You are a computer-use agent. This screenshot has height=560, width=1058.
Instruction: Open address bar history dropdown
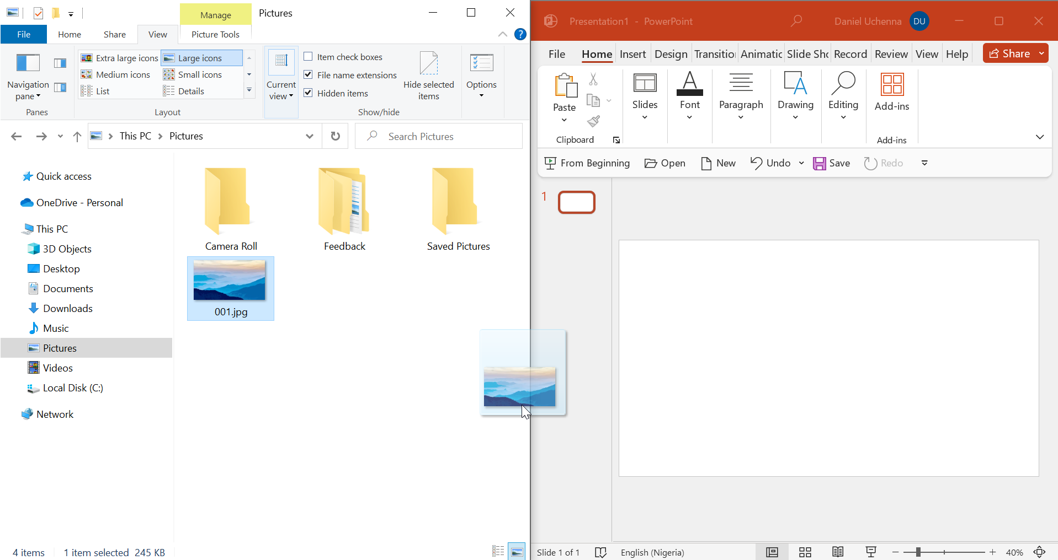point(310,136)
